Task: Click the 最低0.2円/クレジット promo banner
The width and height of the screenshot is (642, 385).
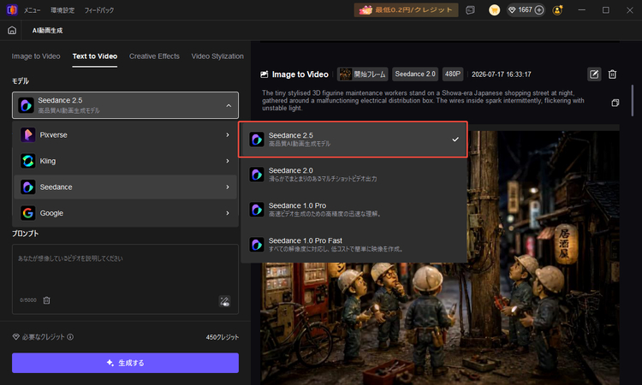Action: click(x=406, y=9)
